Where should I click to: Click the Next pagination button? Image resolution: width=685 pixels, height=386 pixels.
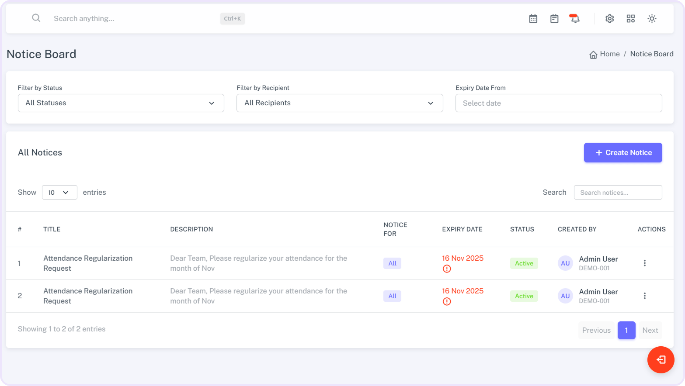(650, 330)
